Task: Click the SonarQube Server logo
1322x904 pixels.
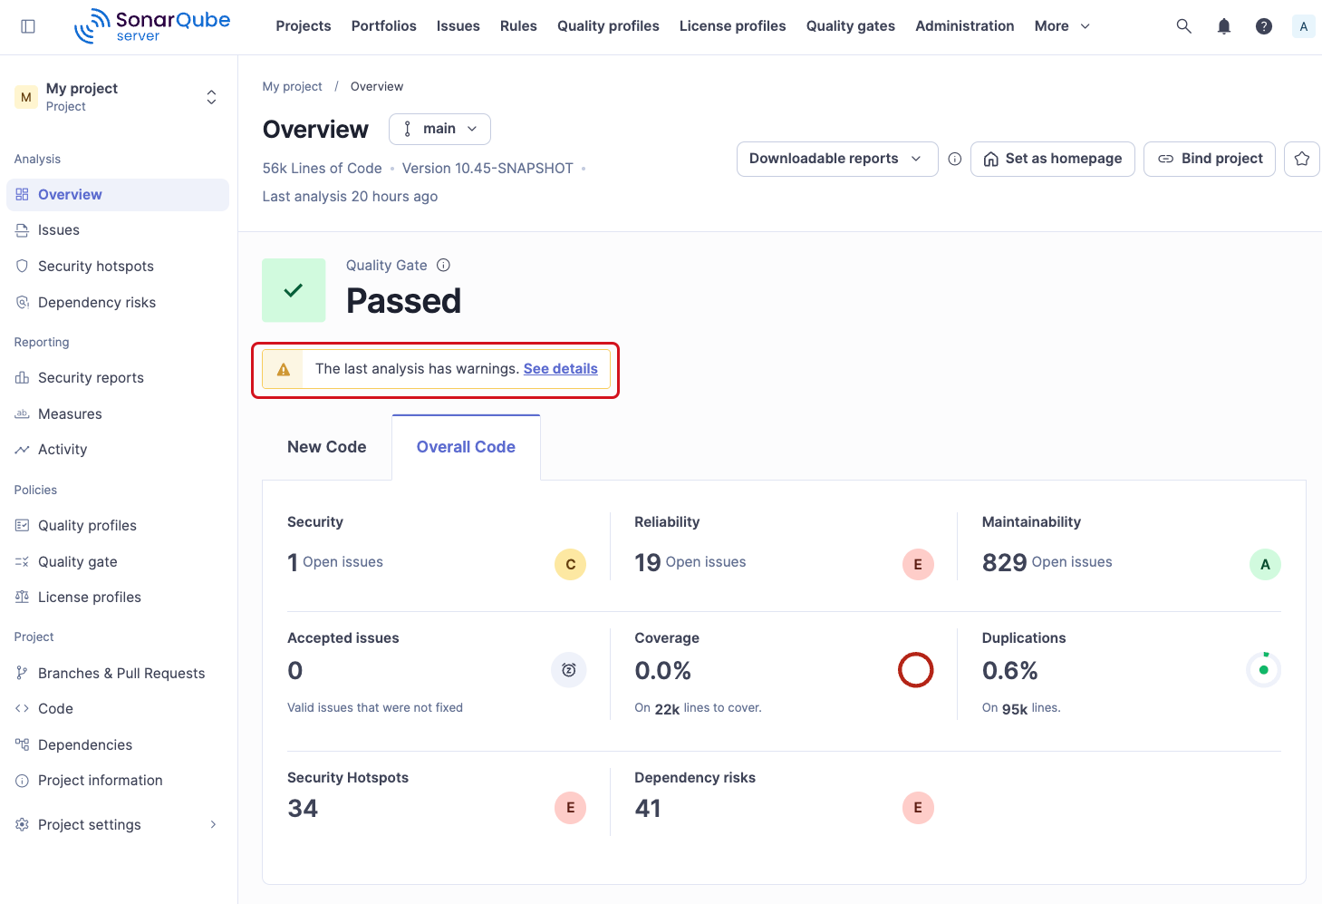Action: 151,25
